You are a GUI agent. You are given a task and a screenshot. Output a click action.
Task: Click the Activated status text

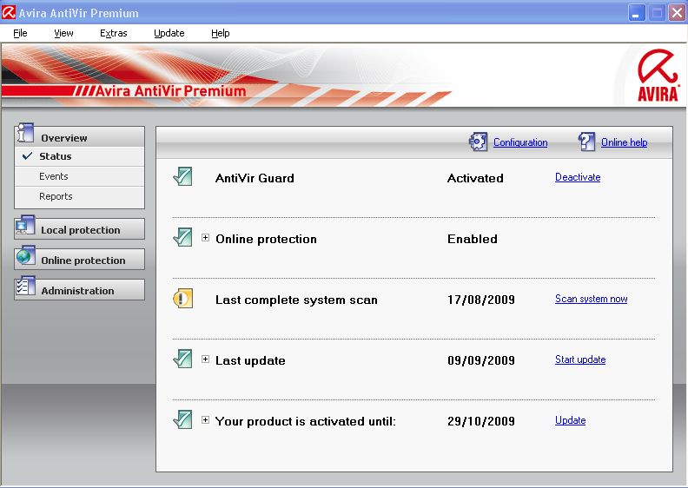tap(475, 178)
